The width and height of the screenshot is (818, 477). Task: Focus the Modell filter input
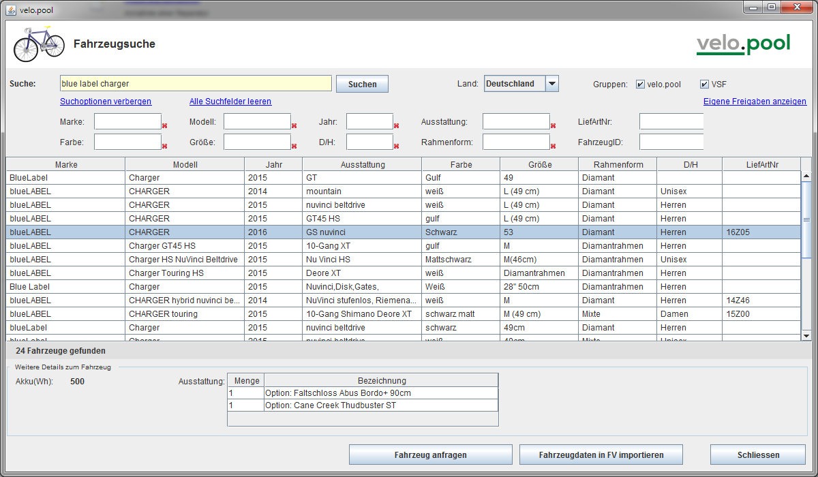pos(257,122)
